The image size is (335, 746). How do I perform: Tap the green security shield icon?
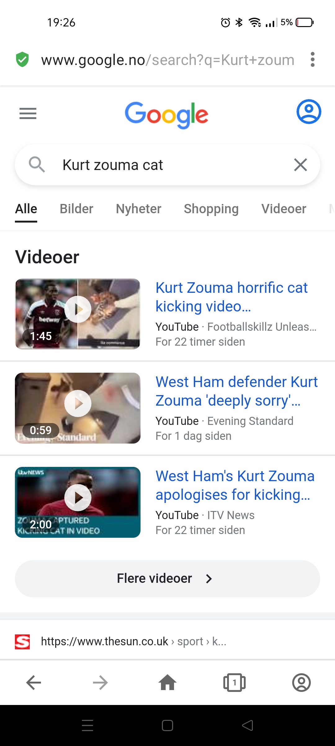22,59
